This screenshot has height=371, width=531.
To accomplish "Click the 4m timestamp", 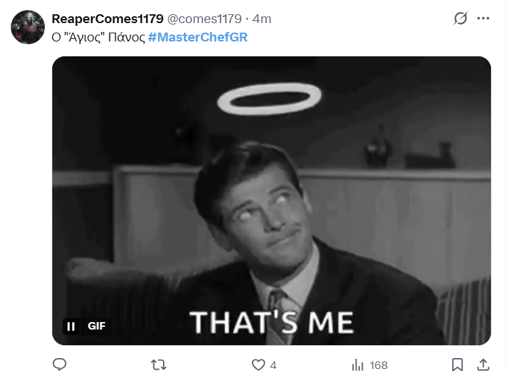I will pos(262,18).
